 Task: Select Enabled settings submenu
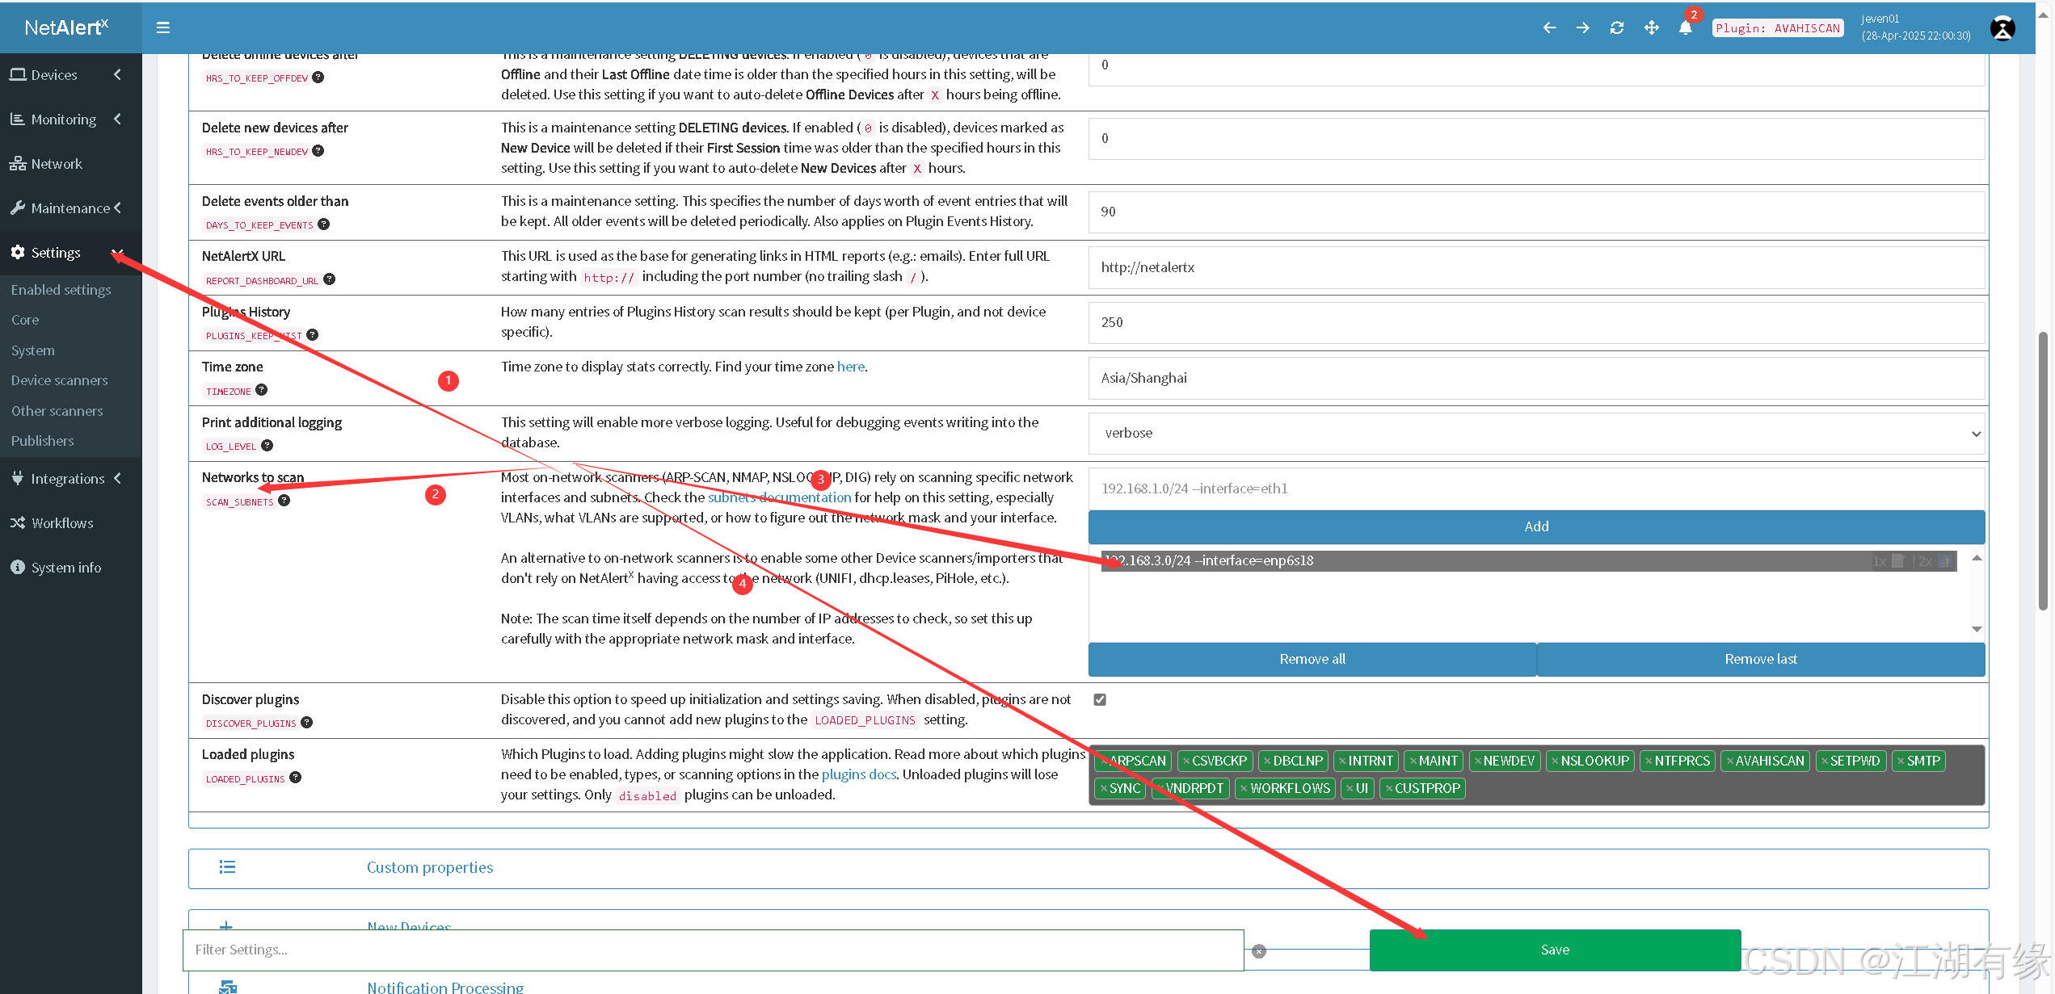coord(61,290)
